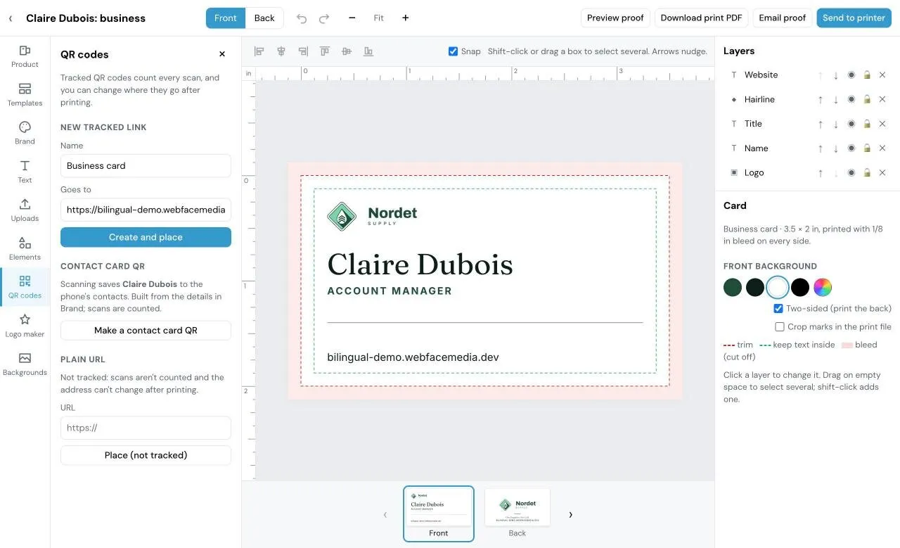Open the Text sidebar section
Viewport: 900px width, 548px height.
(x=25, y=172)
